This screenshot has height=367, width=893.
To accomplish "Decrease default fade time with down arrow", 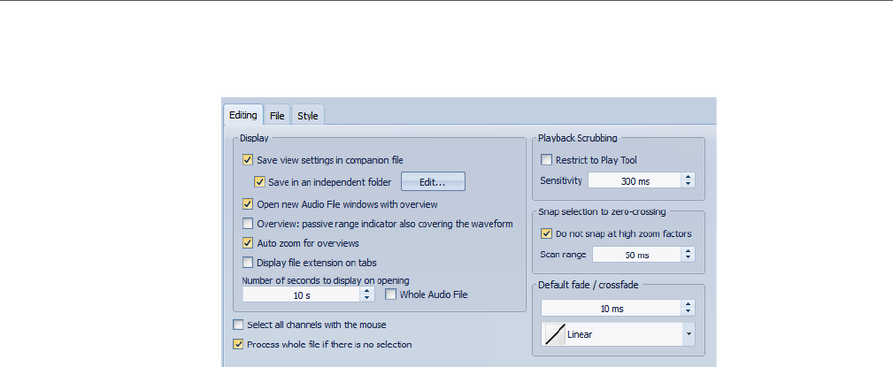I will click(x=688, y=311).
